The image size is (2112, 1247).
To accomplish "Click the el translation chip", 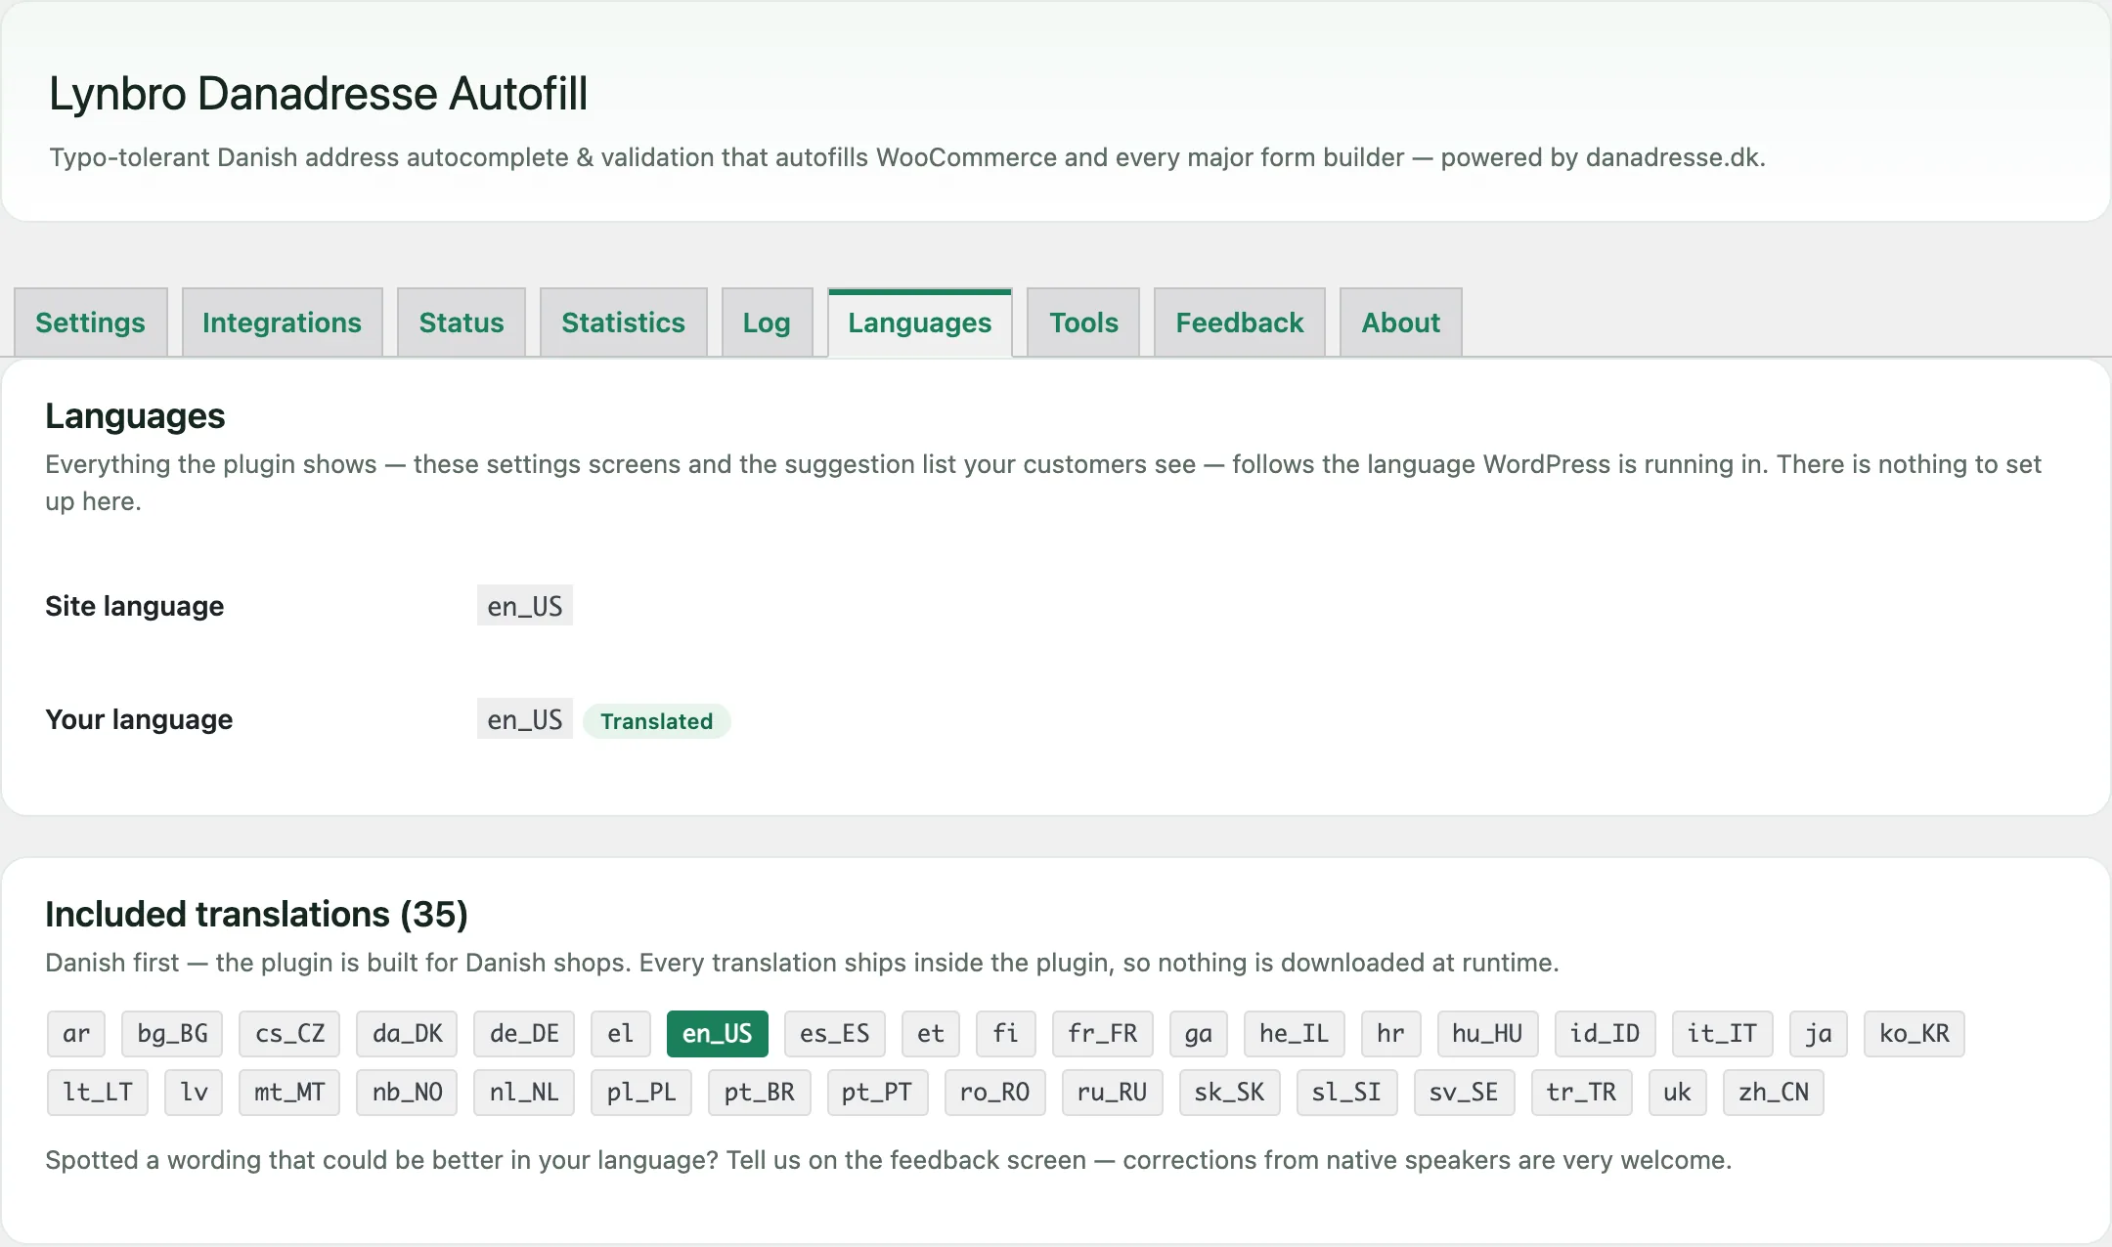I will (621, 1034).
